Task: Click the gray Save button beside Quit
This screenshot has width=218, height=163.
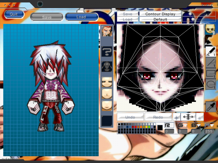Action: pyautogui.click(x=47, y=17)
